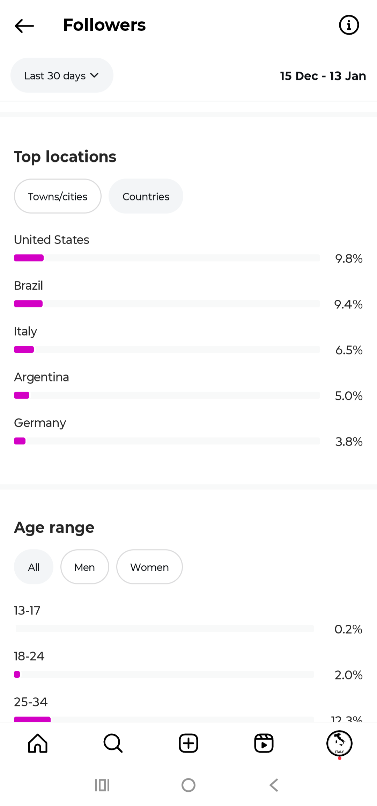Open the profile avatar in navigation bar

tap(339, 743)
